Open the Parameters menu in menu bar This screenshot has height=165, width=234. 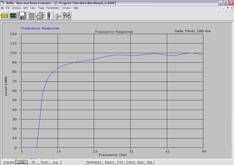click(x=53, y=8)
